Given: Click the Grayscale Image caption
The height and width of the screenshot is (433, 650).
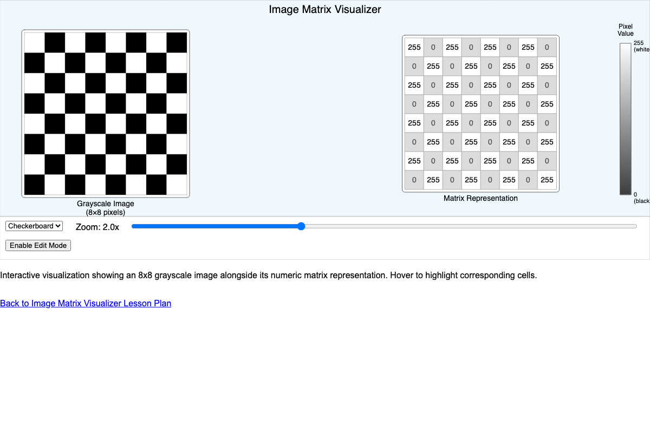Looking at the screenshot, I should pyautogui.click(x=105, y=204).
